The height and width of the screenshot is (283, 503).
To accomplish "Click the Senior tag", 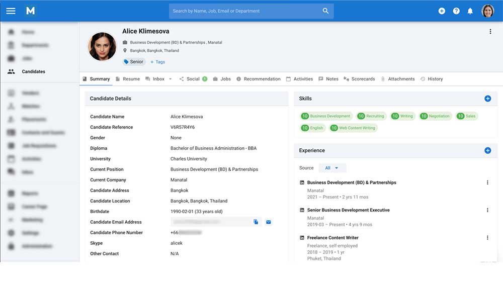I will pos(134,61).
